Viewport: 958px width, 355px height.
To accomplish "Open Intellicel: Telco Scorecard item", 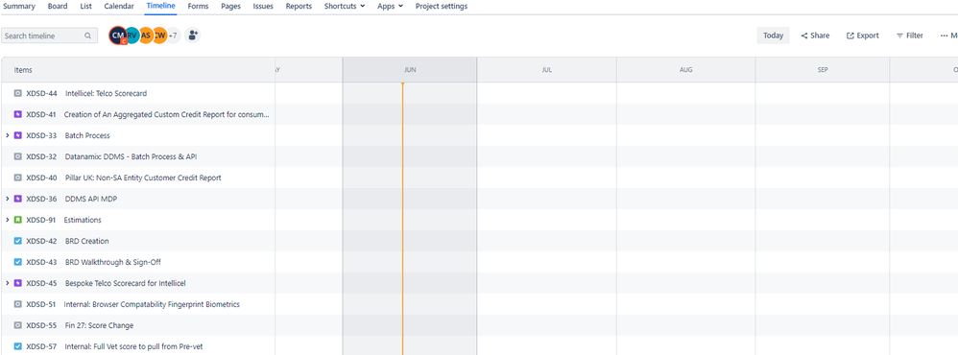I will pos(106,93).
